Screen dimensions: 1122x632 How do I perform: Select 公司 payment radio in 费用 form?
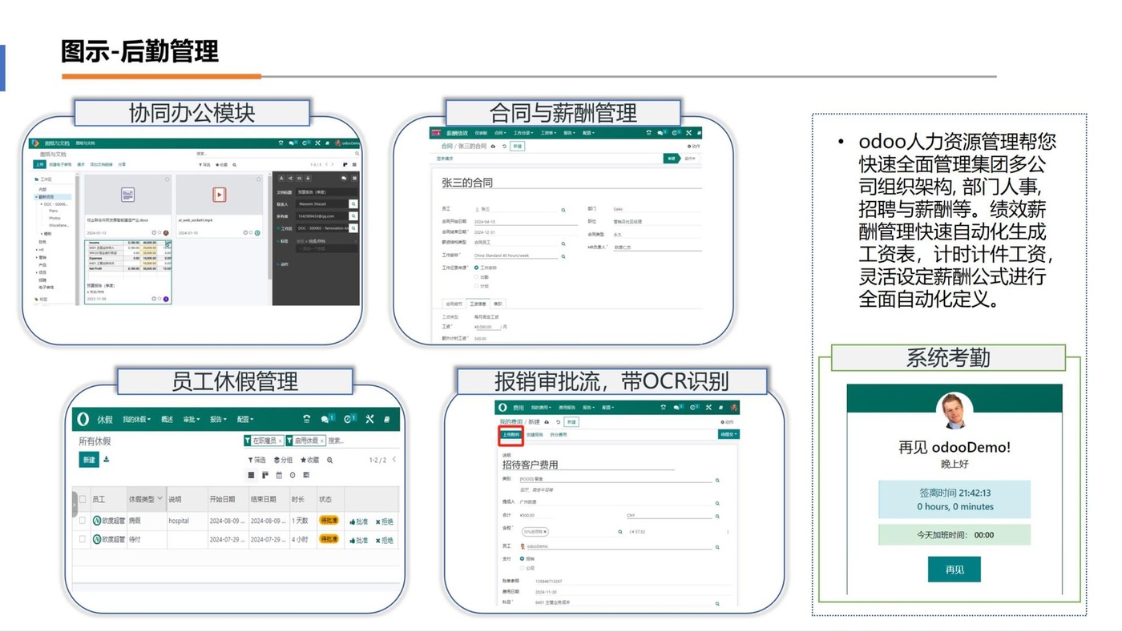point(522,568)
